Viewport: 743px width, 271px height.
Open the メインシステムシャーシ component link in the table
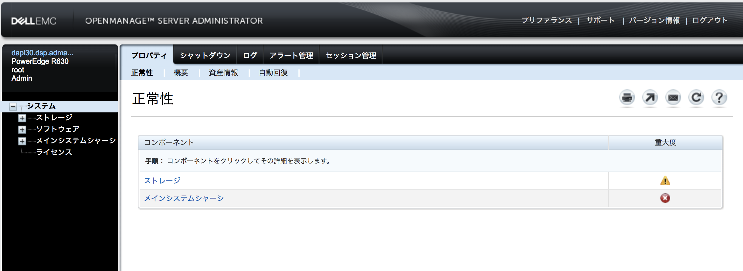[184, 198]
